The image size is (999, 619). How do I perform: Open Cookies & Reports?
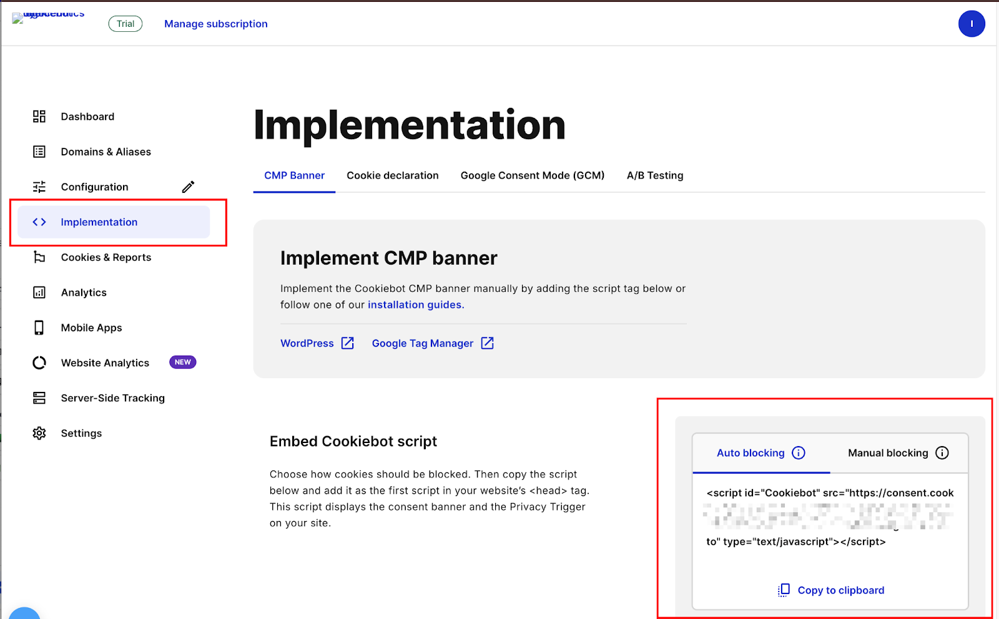click(106, 257)
